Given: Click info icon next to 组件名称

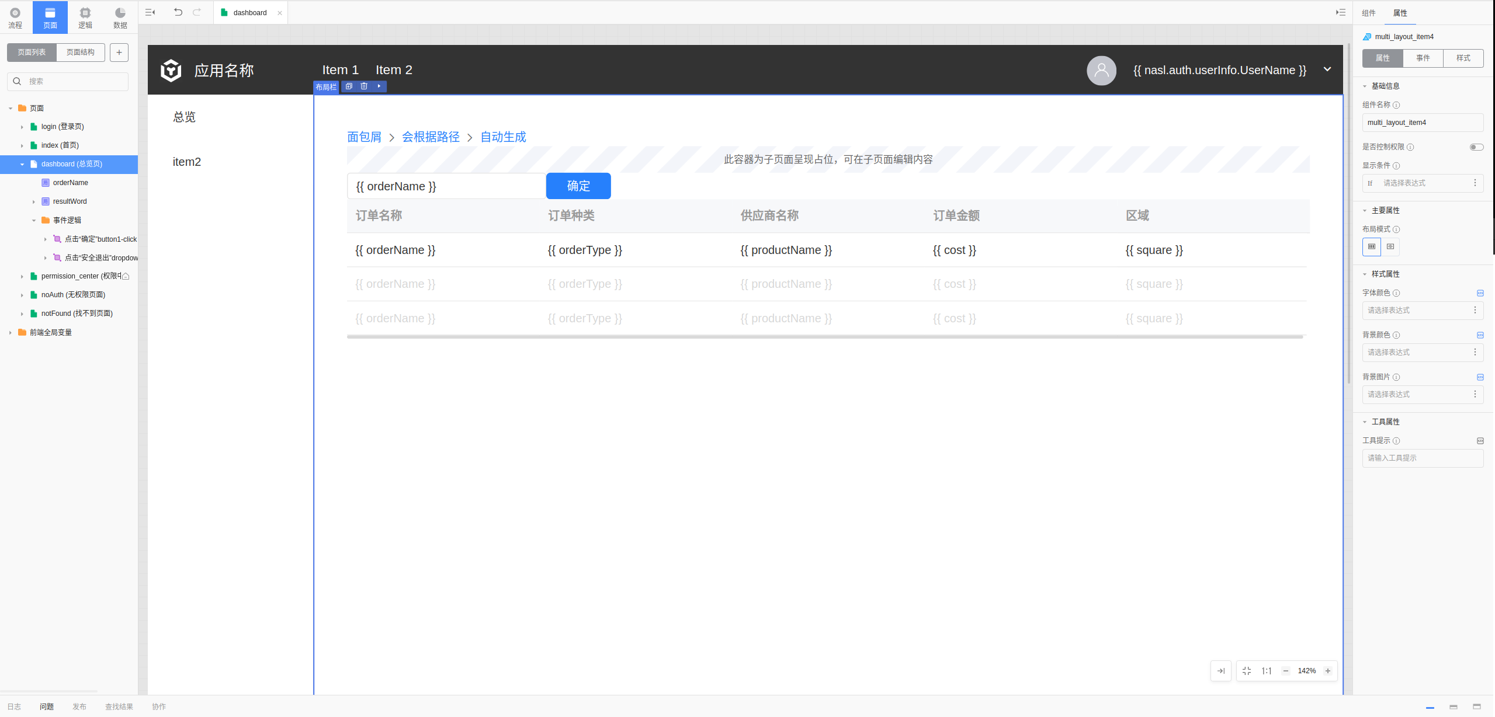Looking at the screenshot, I should pos(1396,105).
